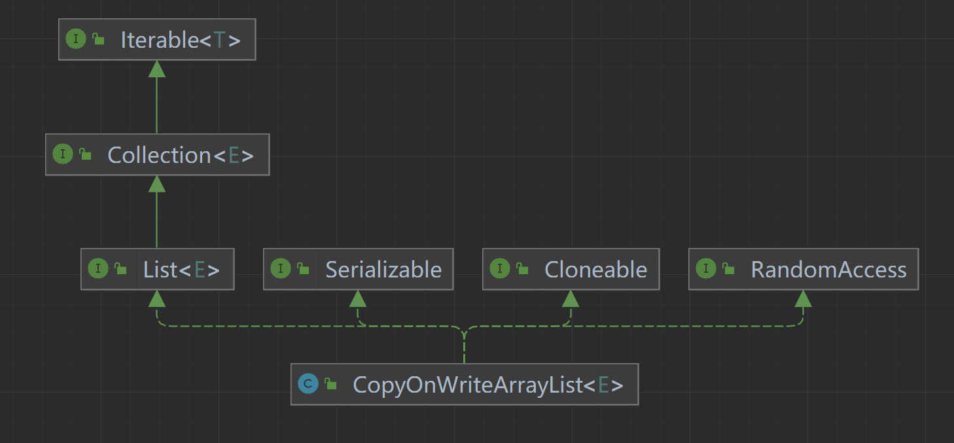The image size is (954, 443).
Task: Click the green lock icon beside Iterable<T>
Action: click(98, 39)
